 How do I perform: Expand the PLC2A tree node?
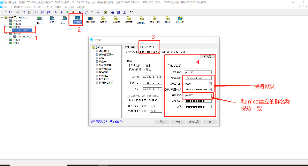pyautogui.click(x=6, y=21)
